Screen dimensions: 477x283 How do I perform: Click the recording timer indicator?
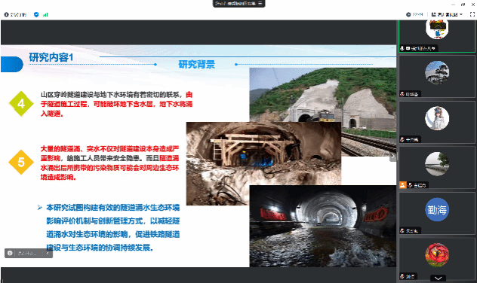click(x=414, y=14)
